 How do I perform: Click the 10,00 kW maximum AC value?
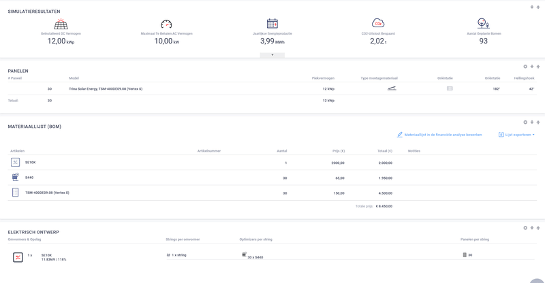coord(166,41)
